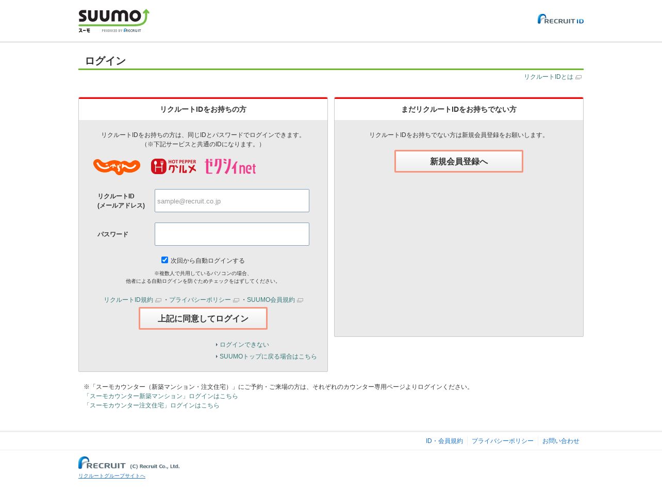Click the Hot Pepper Gourmet logo
The width and height of the screenshot is (662, 494).
[174, 166]
